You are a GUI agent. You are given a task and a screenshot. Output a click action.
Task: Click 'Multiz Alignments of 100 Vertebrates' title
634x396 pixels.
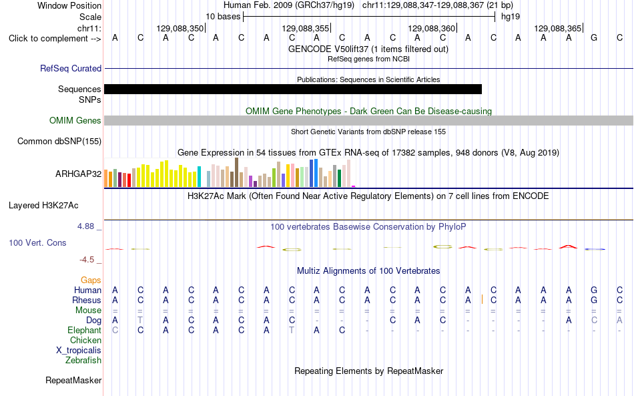coord(368,271)
